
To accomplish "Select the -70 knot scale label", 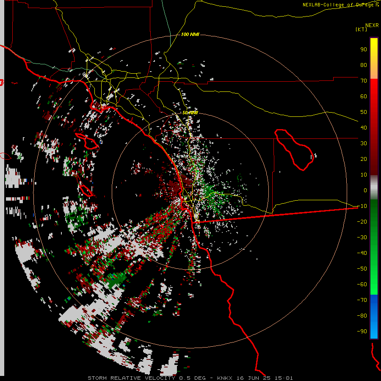I will click(x=362, y=300).
